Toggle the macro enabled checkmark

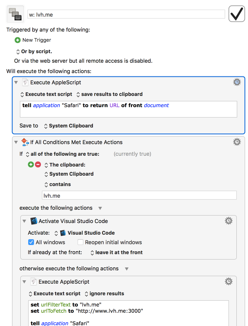[x=236, y=14]
